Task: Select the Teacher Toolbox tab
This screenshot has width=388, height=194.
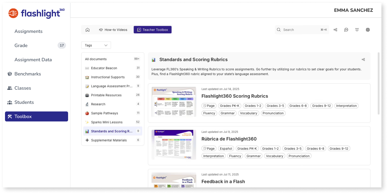Action: pos(152,30)
